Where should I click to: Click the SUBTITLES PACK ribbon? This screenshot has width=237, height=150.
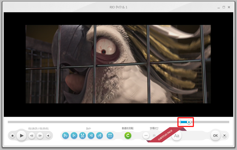coord(166,135)
